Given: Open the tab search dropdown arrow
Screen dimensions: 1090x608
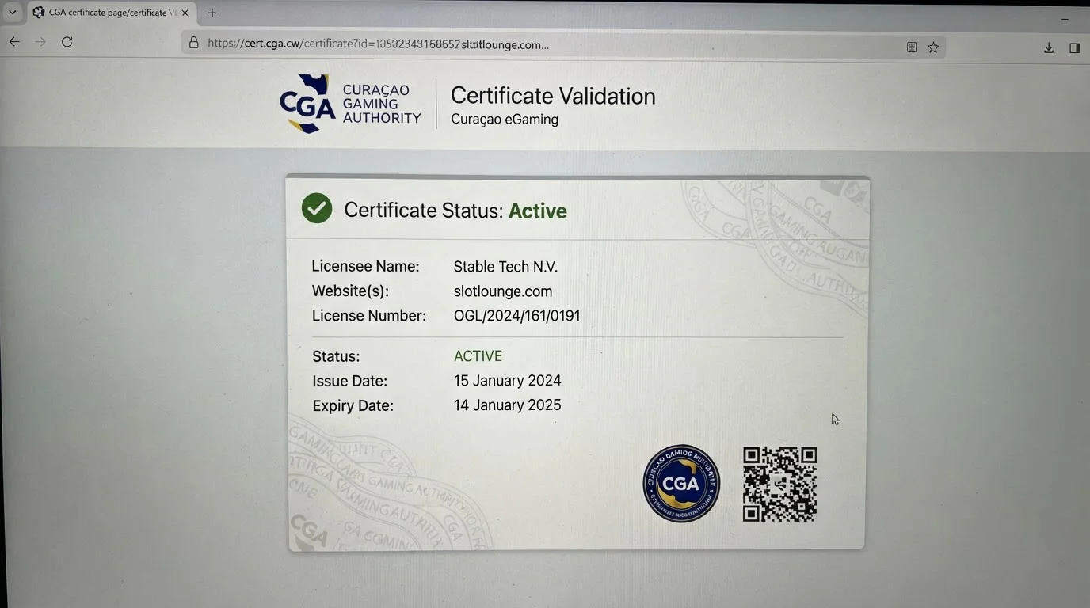Looking at the screenshot, I should click(12, 13).
